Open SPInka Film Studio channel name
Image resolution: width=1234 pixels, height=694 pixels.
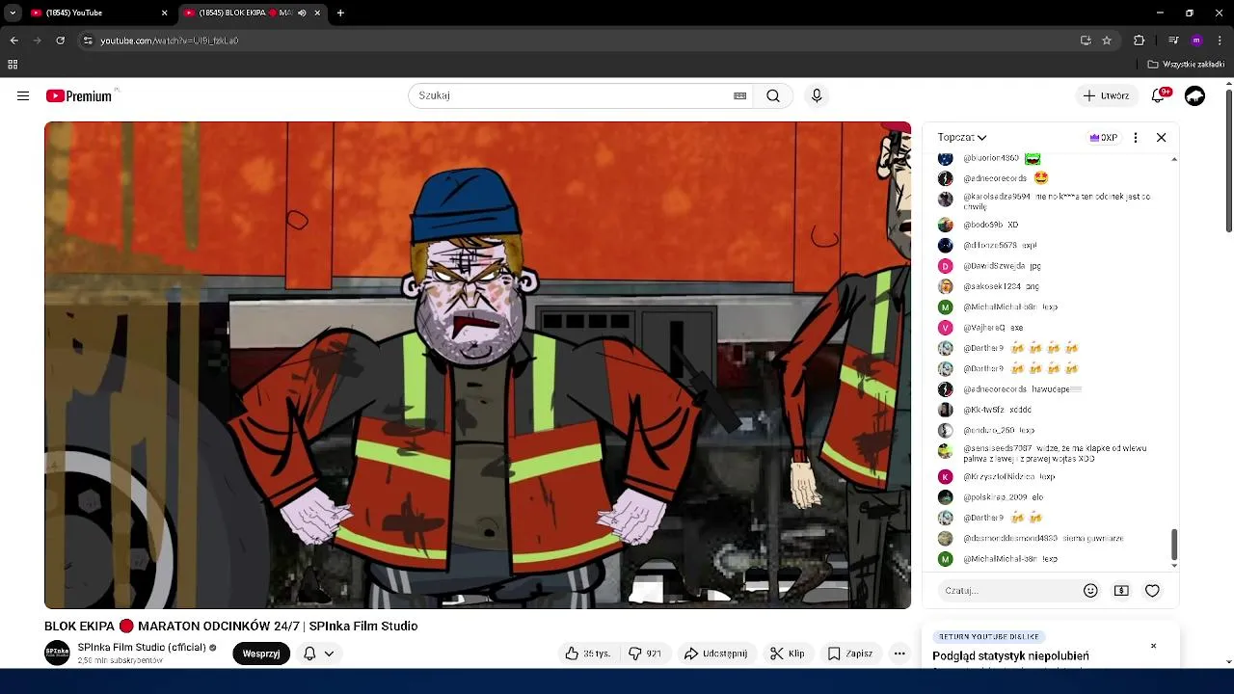coord(141,647)
